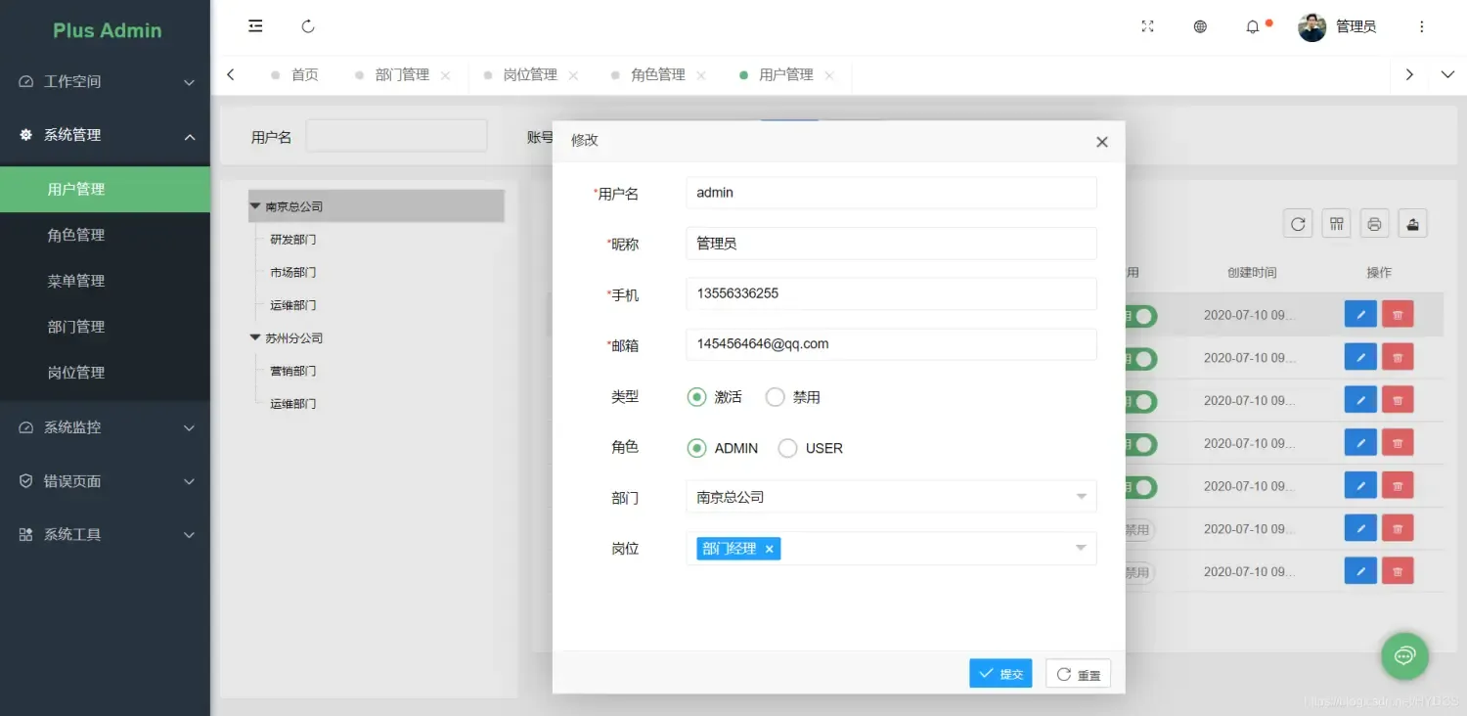
Task: Expand the 岗位 dropdown in the modal
Action: [1080, 548]
